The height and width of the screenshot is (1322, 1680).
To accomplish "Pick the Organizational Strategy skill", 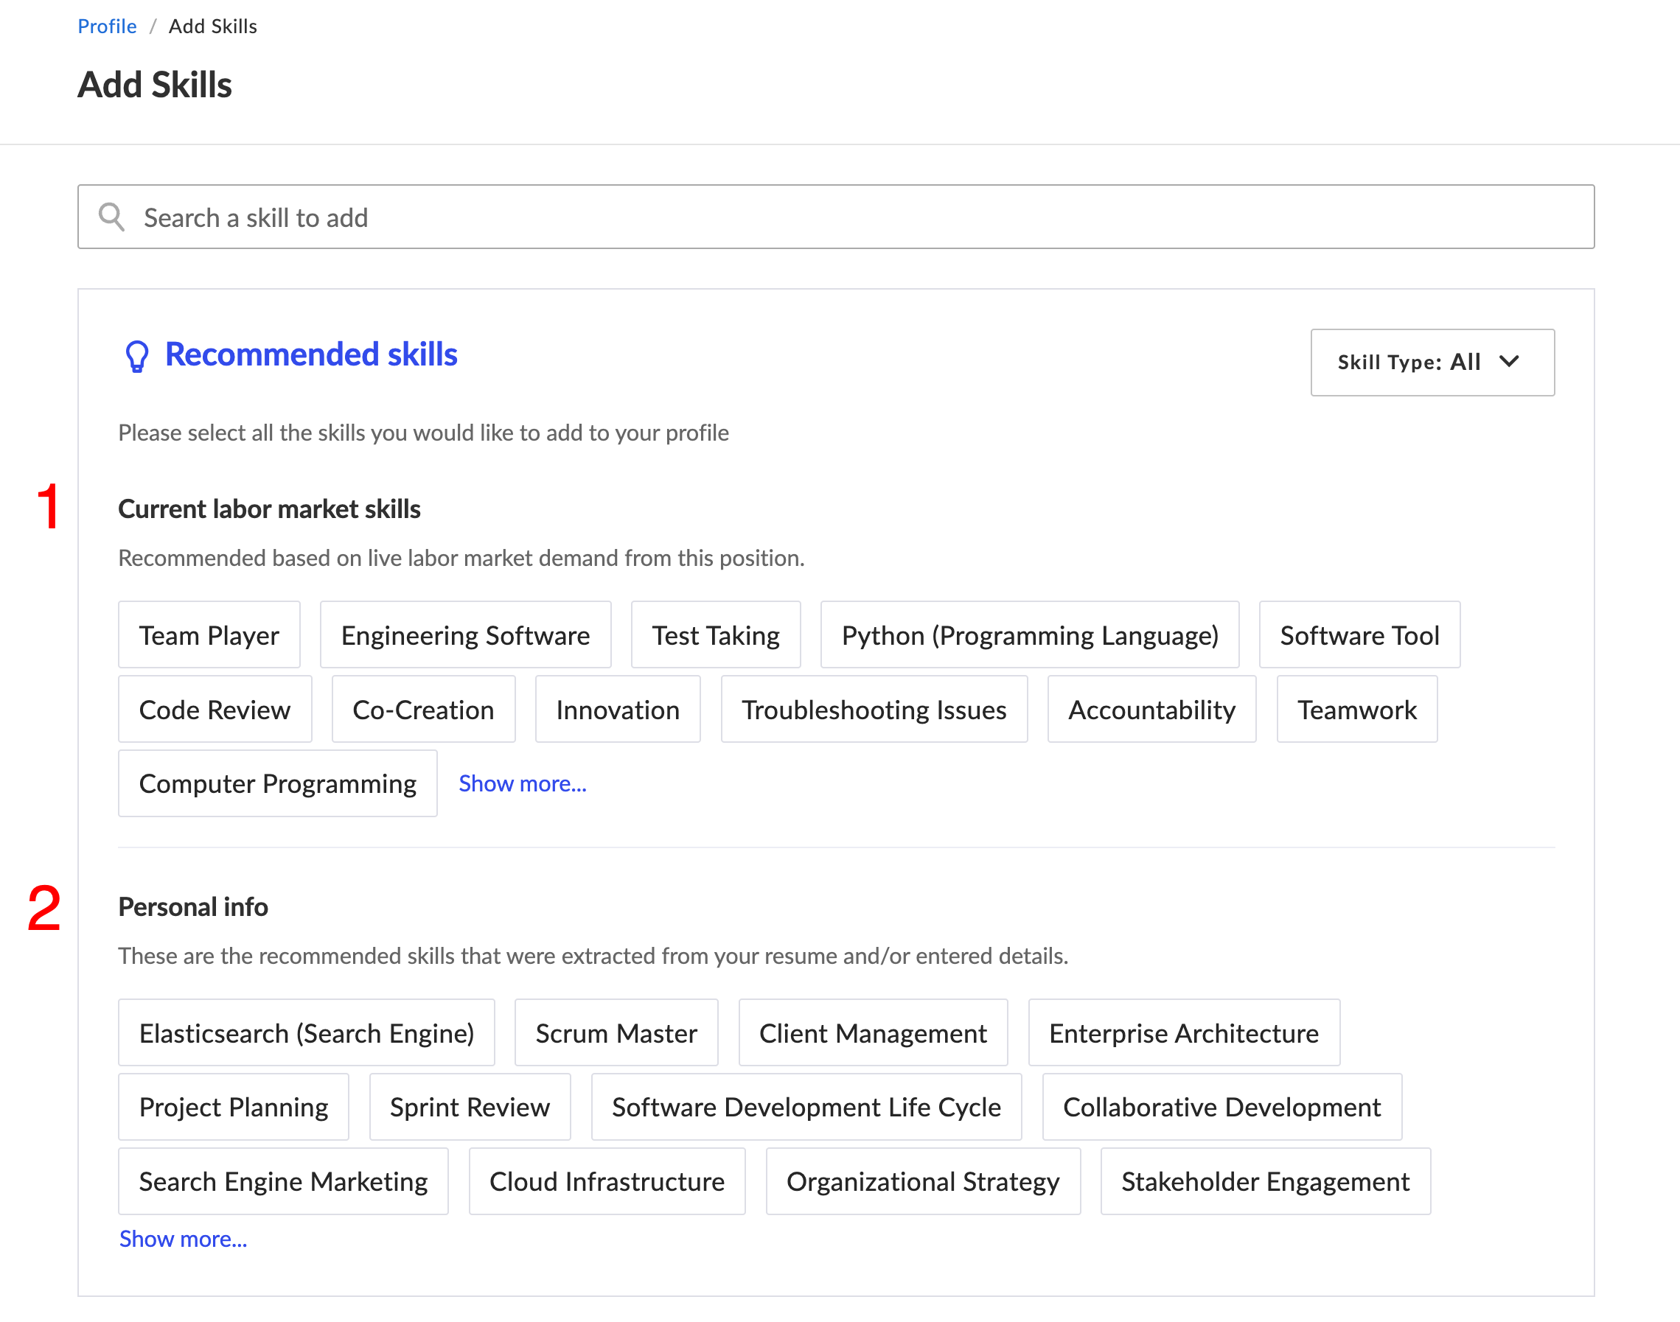I will tap(923, 1181).
